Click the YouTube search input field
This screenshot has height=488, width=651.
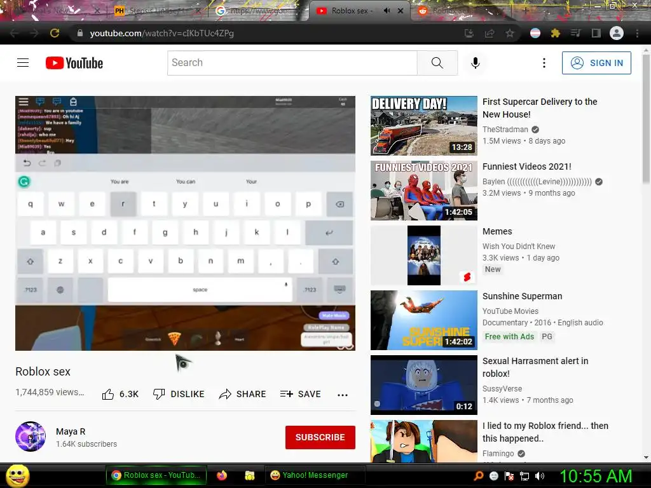[292, 63]
